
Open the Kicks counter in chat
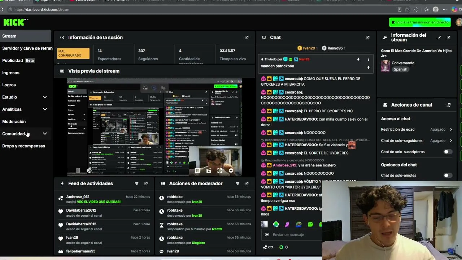coord(284,247)
